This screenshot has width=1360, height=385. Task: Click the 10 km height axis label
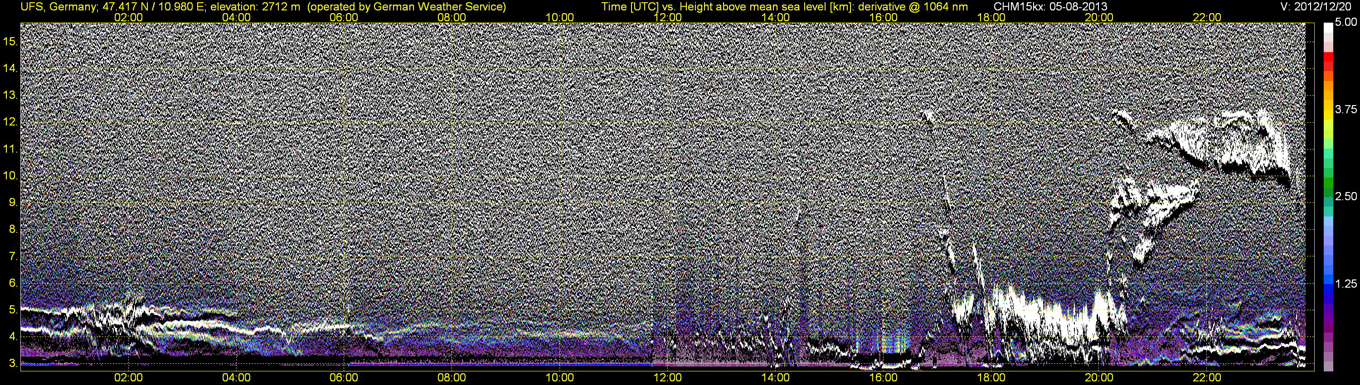coord(10,175)
